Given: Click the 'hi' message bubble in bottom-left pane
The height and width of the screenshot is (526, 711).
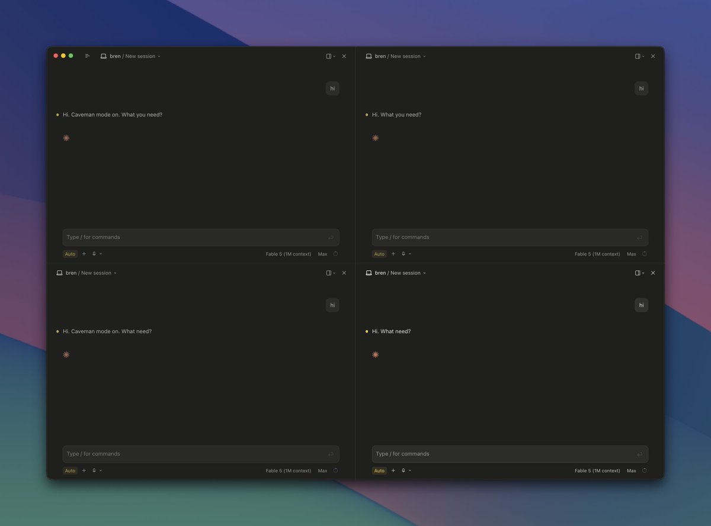Looking at the screenshot, I should pos(332,305).
